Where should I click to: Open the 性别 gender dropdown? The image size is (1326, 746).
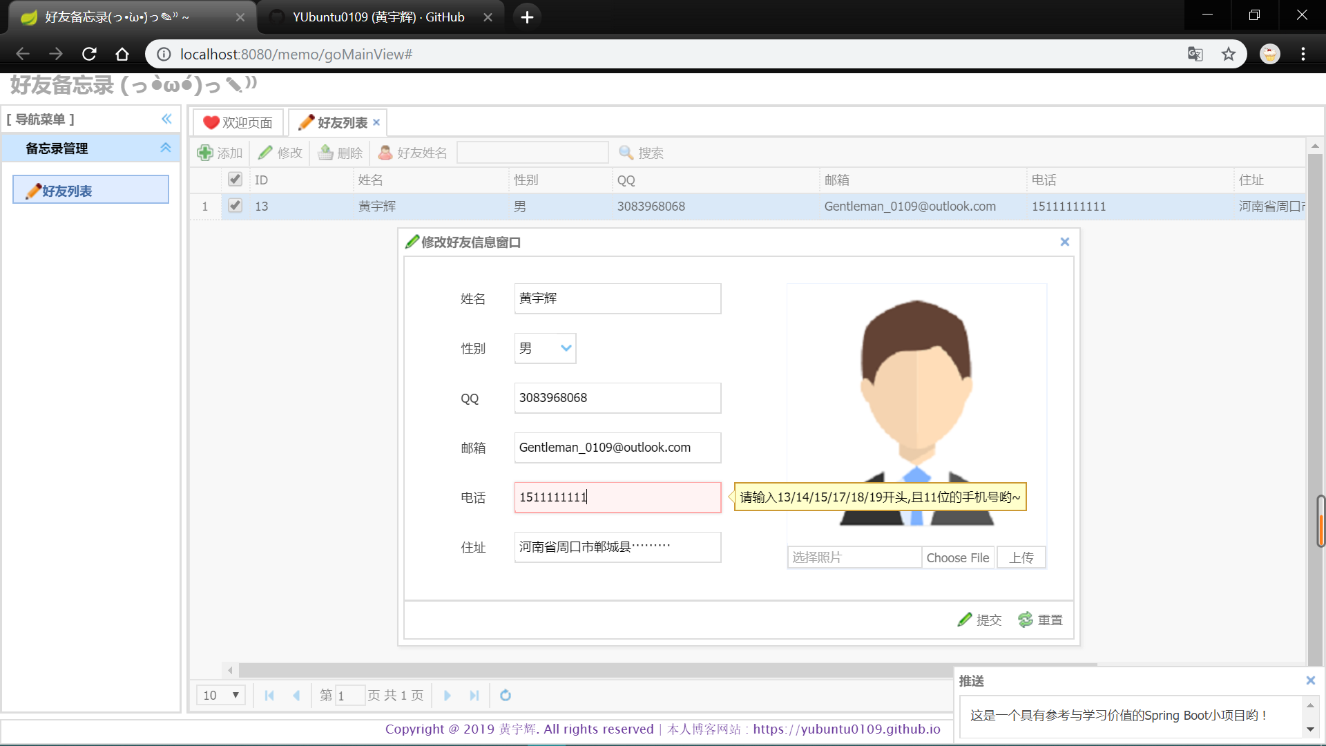tap(566, 348)
